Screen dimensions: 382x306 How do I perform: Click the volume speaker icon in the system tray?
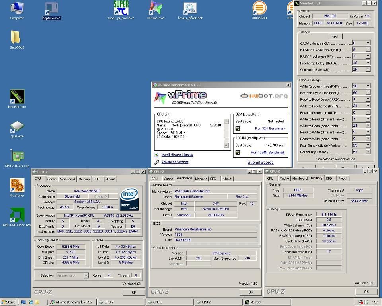coord(366,302)
